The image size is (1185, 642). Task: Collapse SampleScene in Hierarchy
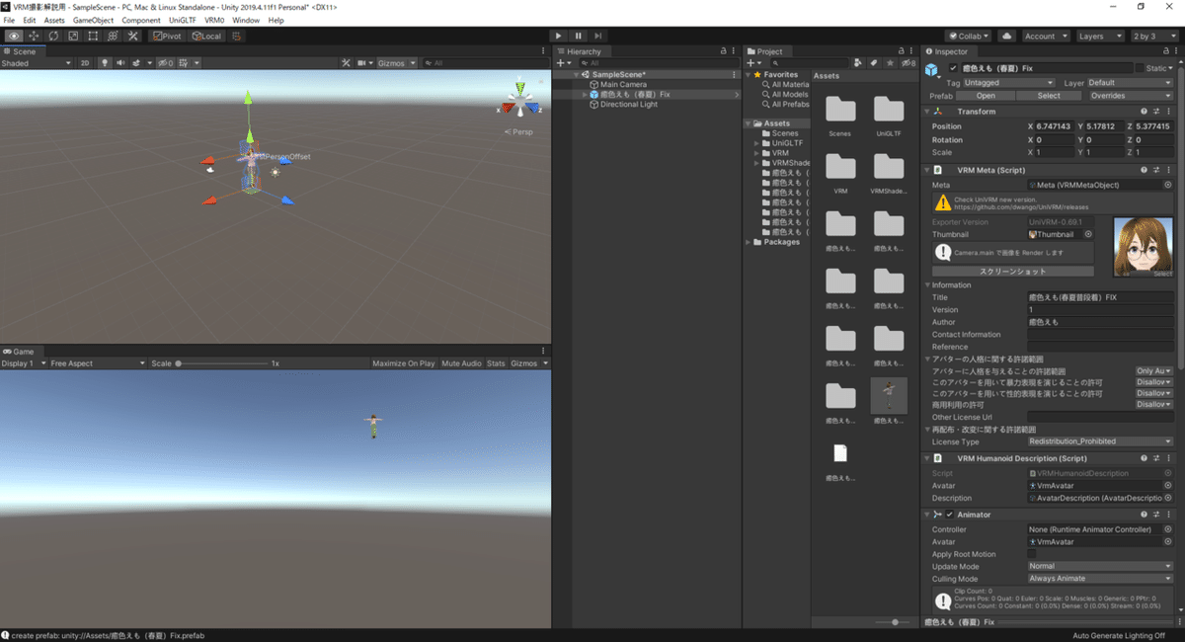coord(574,75)
